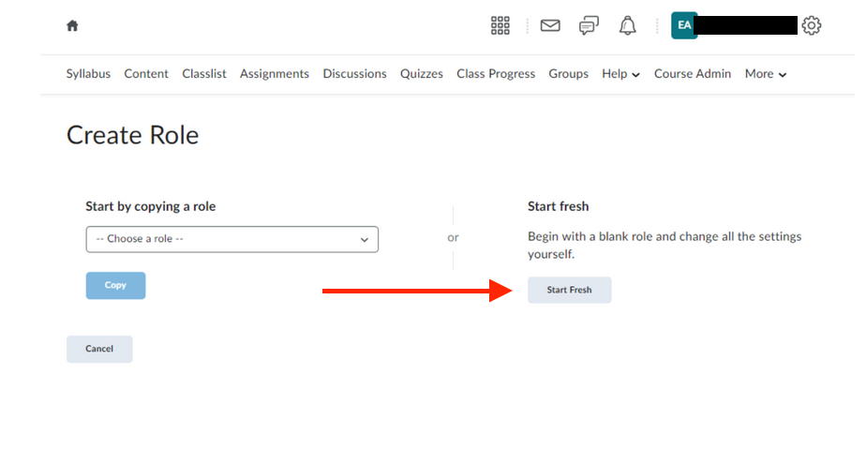This screenshot has height=450, width=866.
Task: Open the Assignments link
Action: pos(275,74)
